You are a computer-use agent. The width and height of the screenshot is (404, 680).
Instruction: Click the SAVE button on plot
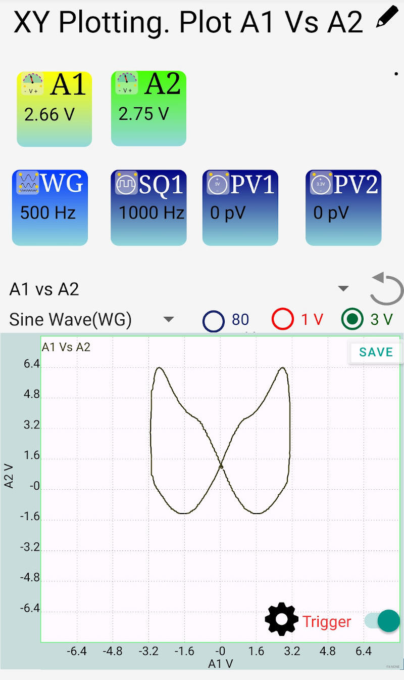376,352
